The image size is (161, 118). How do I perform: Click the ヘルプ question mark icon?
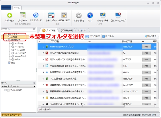click(x=90, y=15)
